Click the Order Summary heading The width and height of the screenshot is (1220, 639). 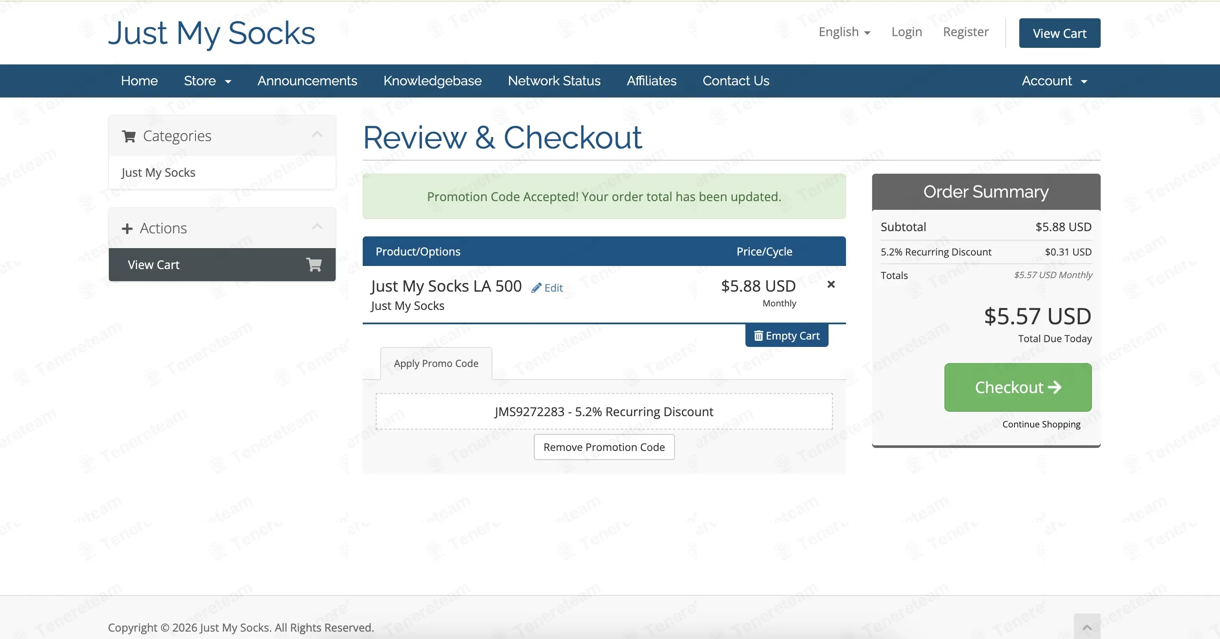986,192
